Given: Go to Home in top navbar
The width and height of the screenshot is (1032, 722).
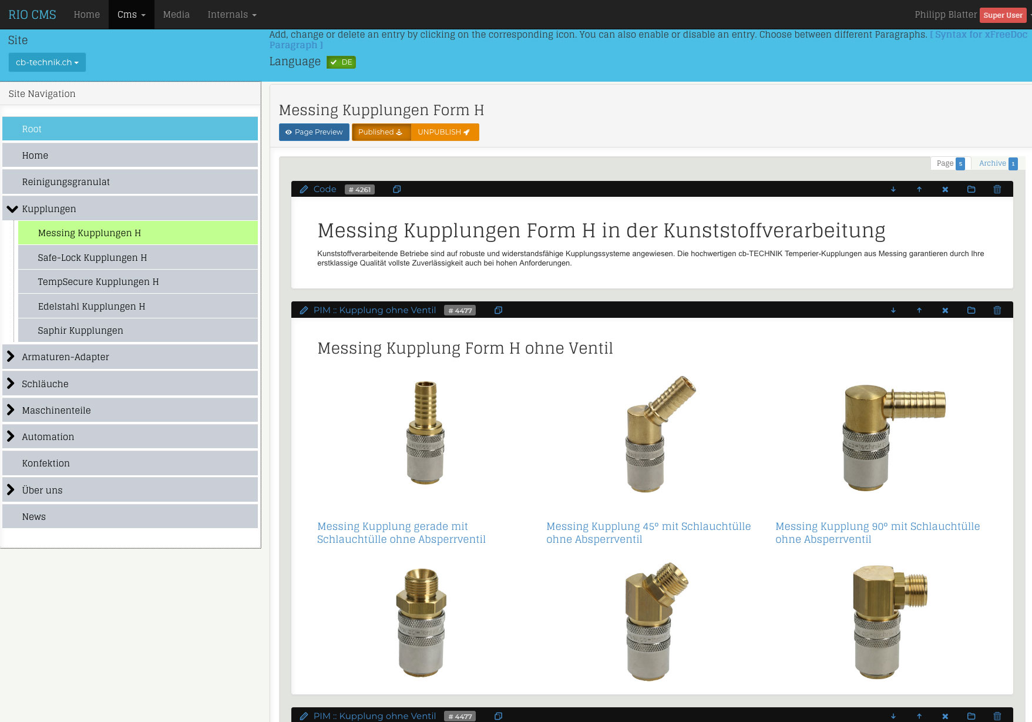Looking at the screenshot, I should (x=87, y=15).
